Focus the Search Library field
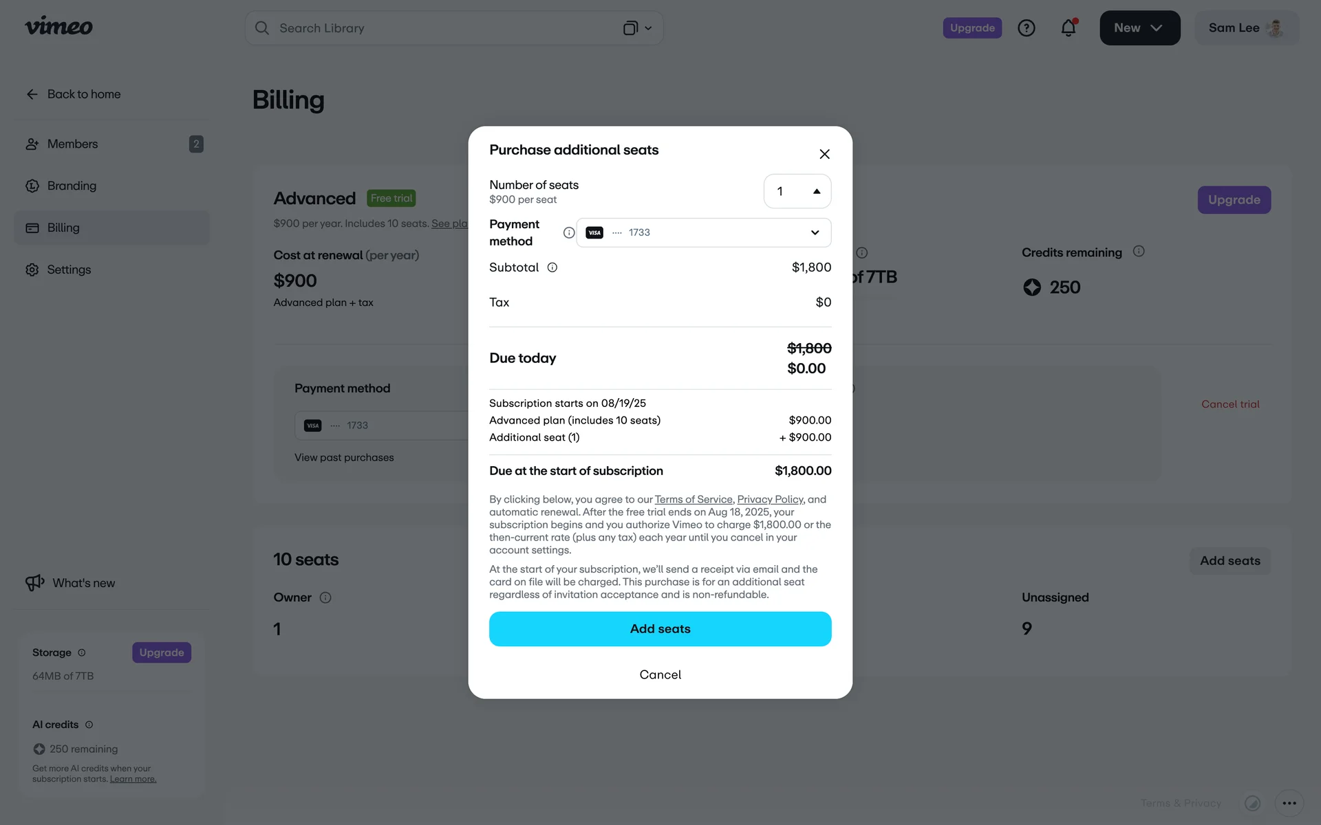1321x825 pixels. click(x=440, y=28)
